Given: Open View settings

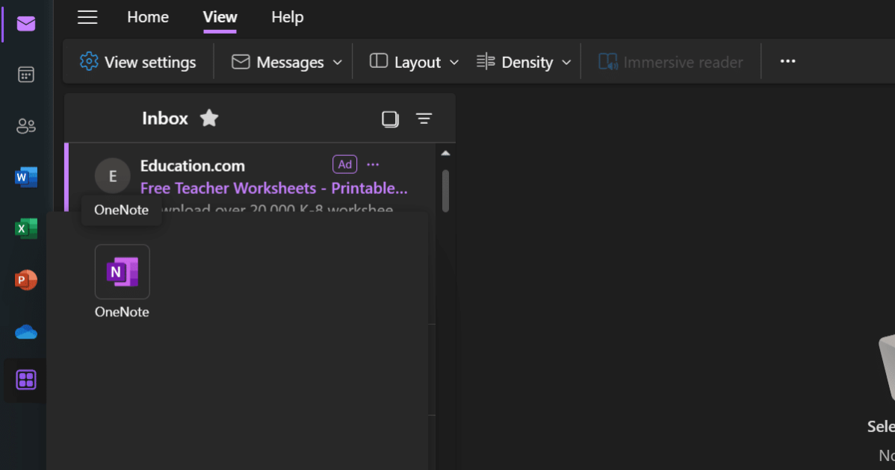Looking at the screenshot, I should coord(138,62).
